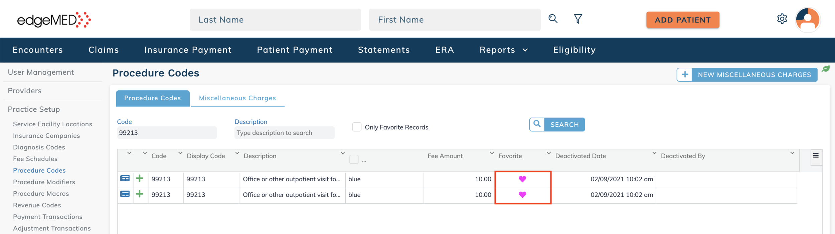This screenshot has height=234, width=835.
Task: Click the patient search magnifier icon
Action: click(553, 19)
